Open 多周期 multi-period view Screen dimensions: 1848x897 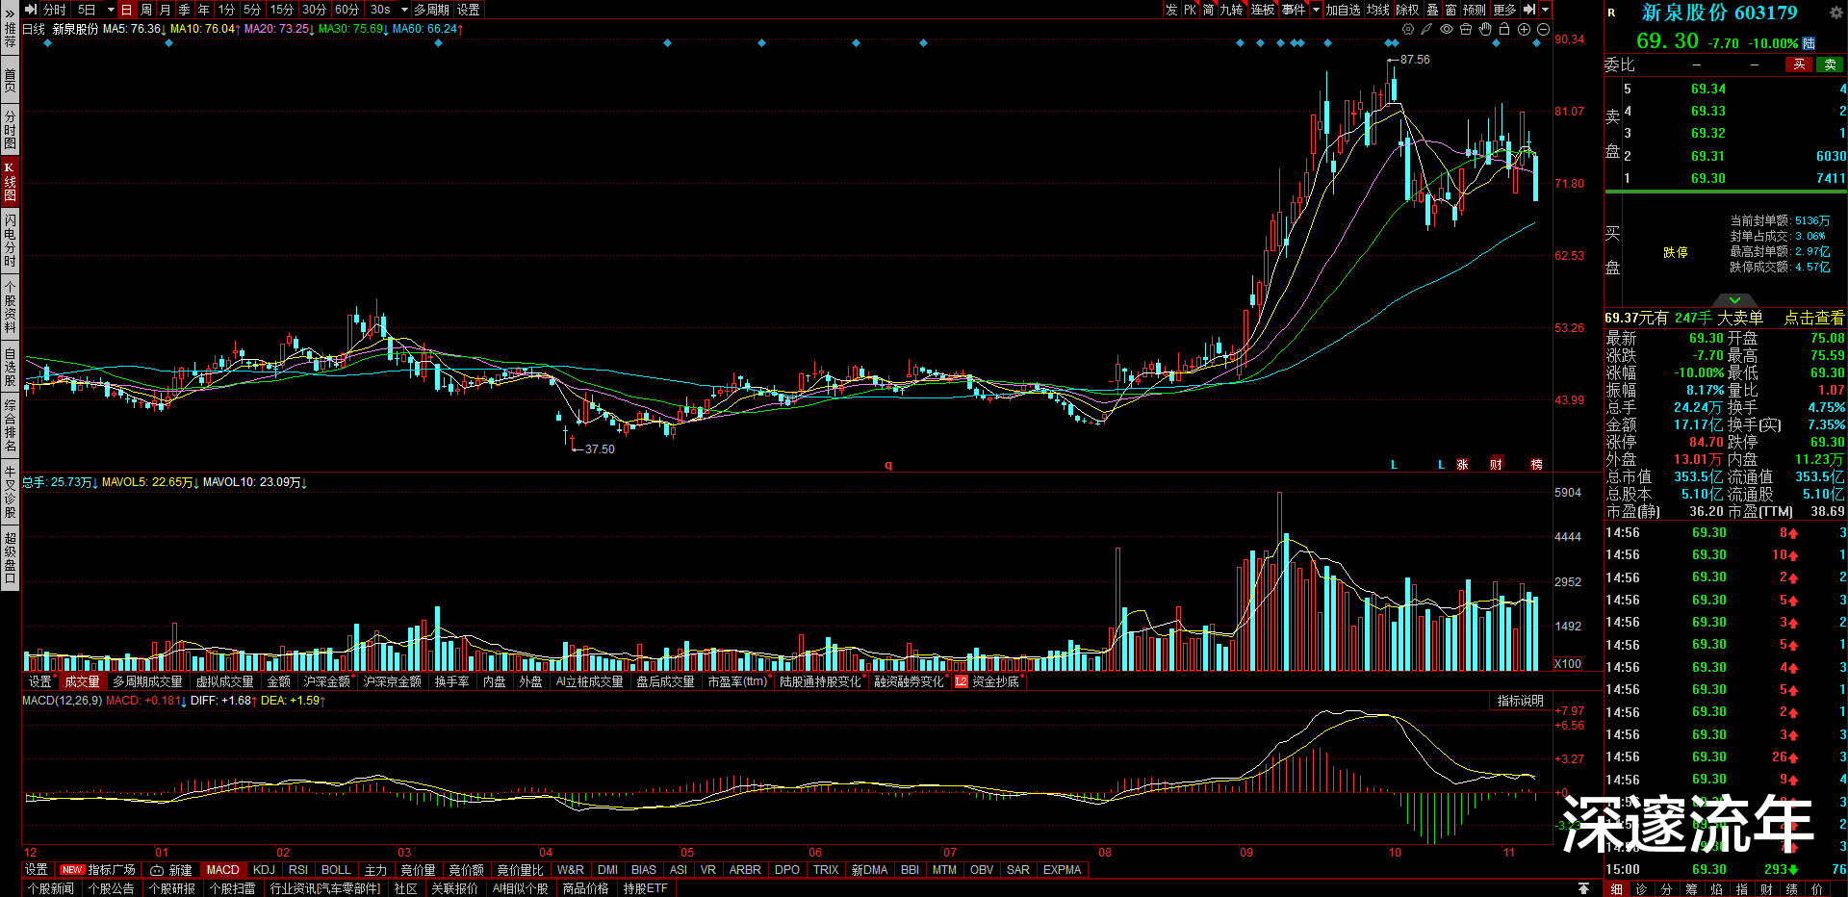point(431,10)
